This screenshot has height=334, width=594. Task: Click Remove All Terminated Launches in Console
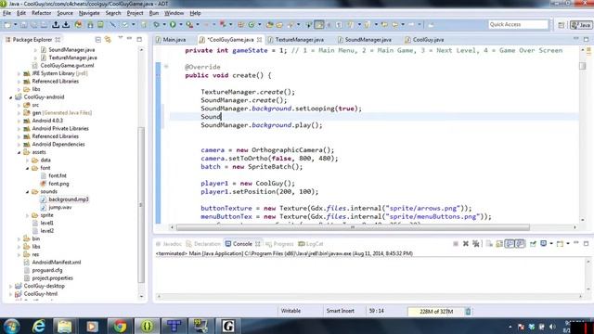(x=476, y=244)
